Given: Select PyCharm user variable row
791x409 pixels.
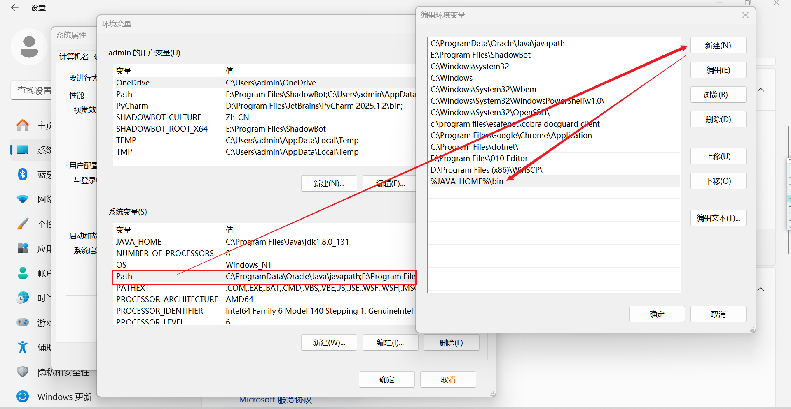Looking at the screenshot, I should tap(264, 106).
